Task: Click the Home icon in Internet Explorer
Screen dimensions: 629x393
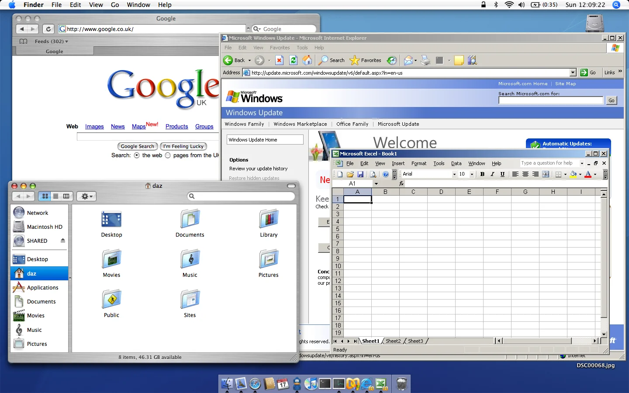Action: pyautogui.click(x=308, y=60)
